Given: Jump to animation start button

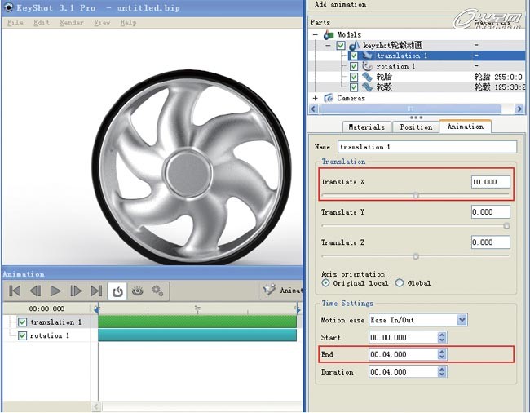Looking at the screenshot, I should [x=15, y=291].
